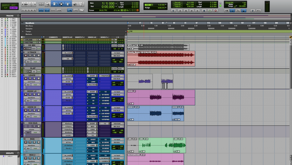Record-enable the LEADS track

point(26,79)
